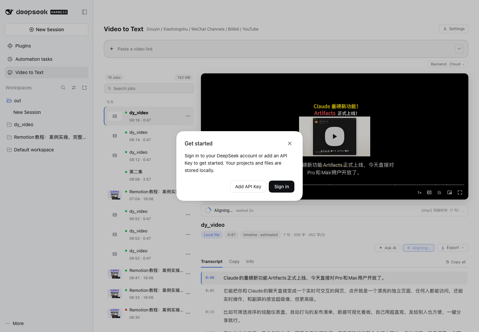The image size is (479, 332).
Task: Enter fullscreen video mode
Action: [x=460, y=193]
